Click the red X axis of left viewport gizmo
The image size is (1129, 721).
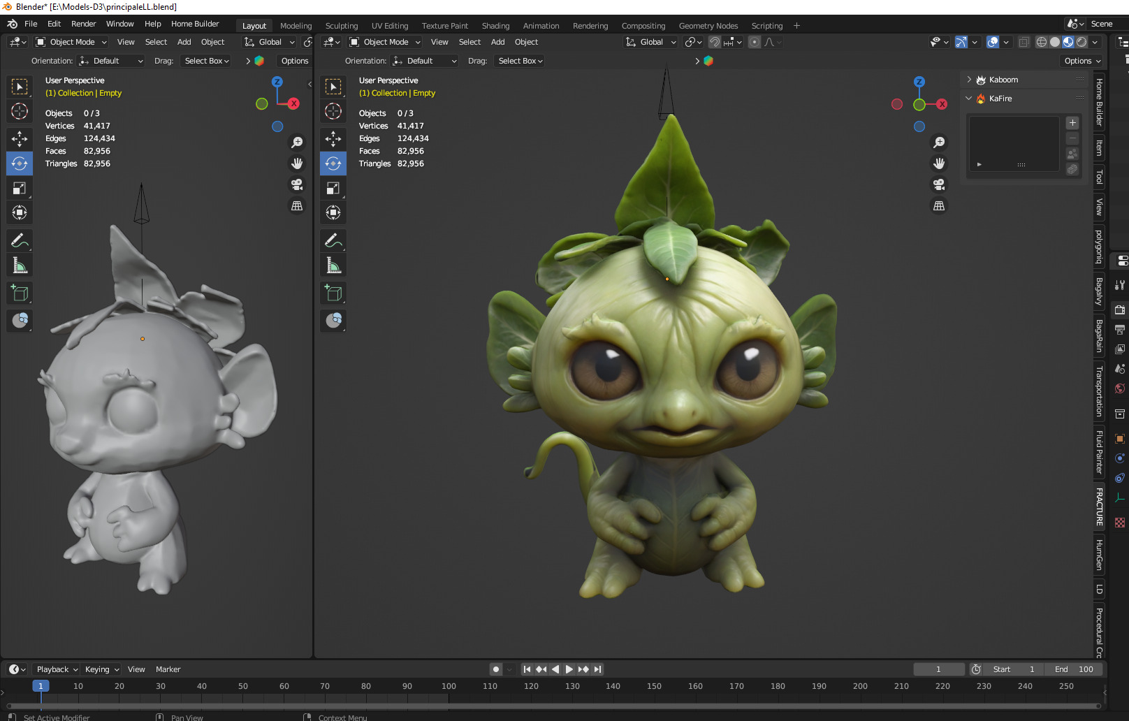294,103
